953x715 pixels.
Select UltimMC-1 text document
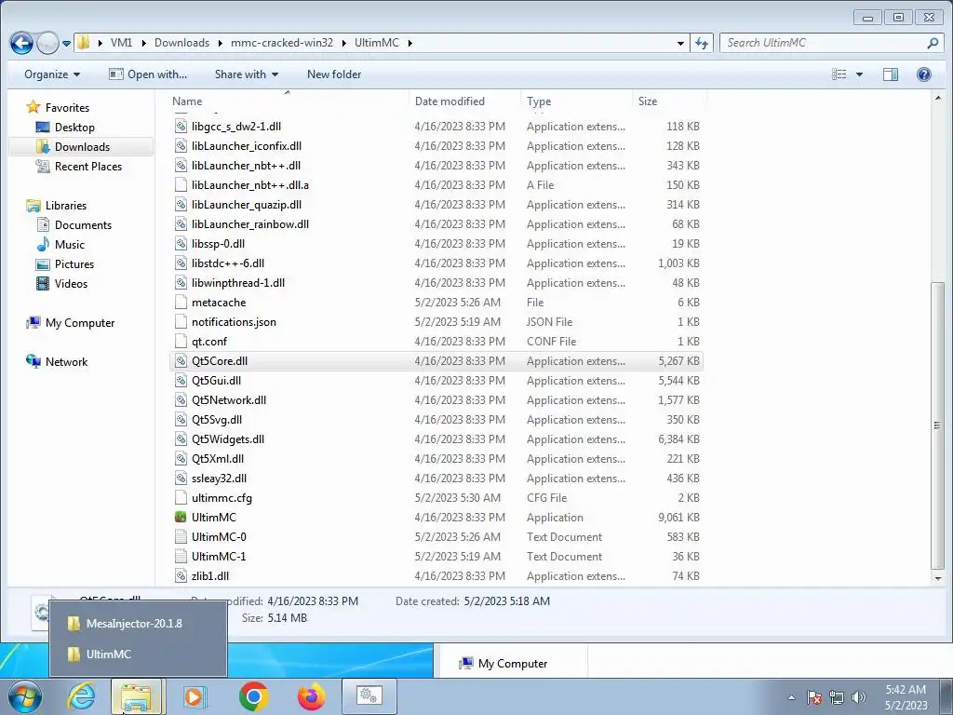[436, 557]
